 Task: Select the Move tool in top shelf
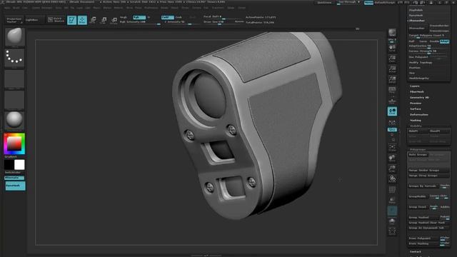[93, 20]
